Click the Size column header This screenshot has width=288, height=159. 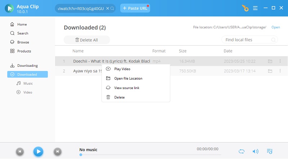point(183,51)
